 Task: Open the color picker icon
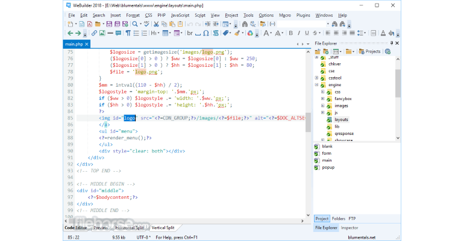[250, 33]
